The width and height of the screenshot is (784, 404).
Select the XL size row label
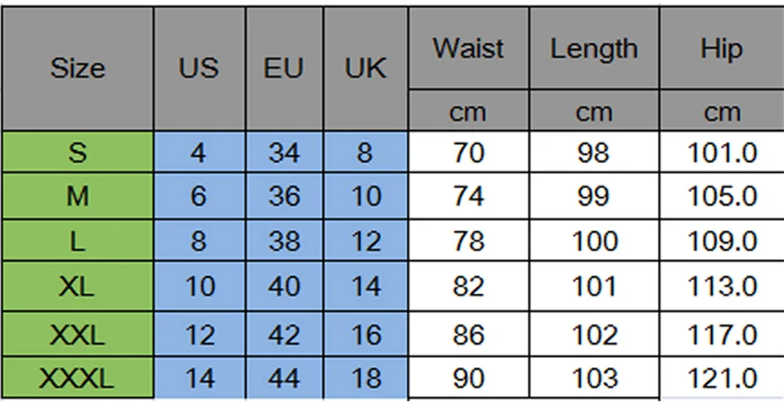point(77,287)
